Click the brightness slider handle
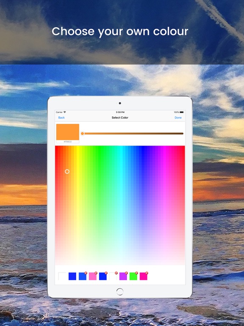Screen dimensions: 244x326 click(x=82, y=133)
